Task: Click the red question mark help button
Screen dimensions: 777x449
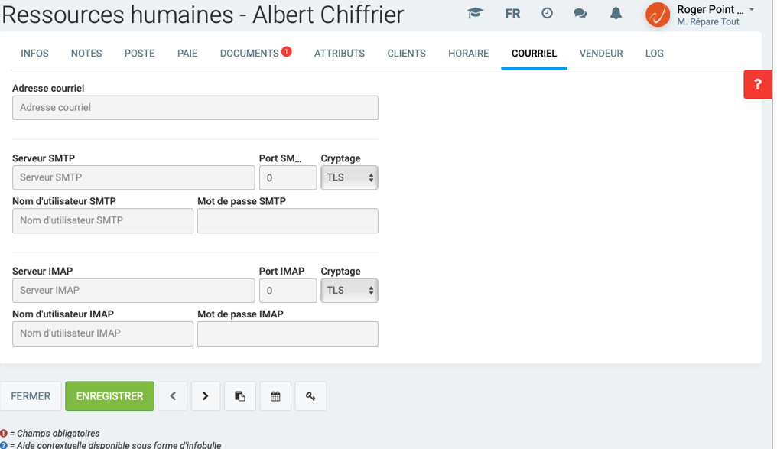Action: click(x=757, y=84)
